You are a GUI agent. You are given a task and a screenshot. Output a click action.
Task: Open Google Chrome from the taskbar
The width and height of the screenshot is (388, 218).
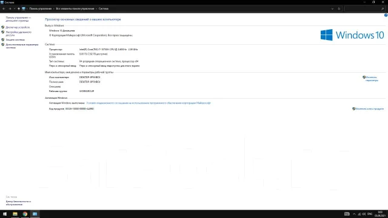[25, 214]
